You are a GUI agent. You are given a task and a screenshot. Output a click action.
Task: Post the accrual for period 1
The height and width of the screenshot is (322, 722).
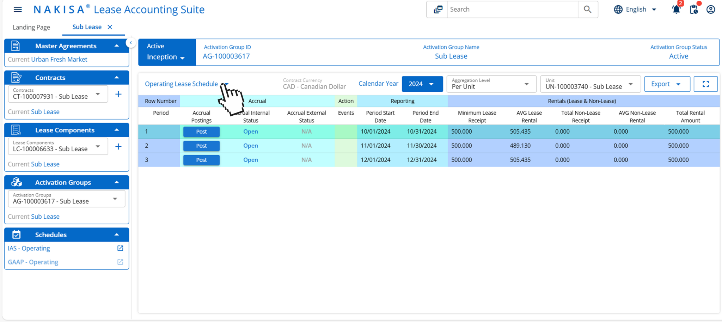tap(201, 132)
